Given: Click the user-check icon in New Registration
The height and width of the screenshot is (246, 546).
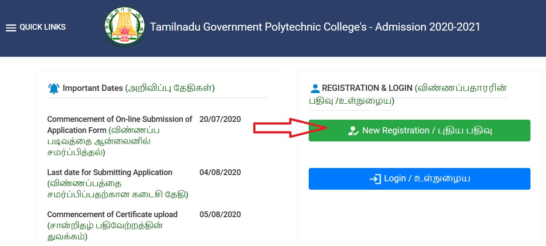Looking at the screenshot, I should click(x=354, y=131).
